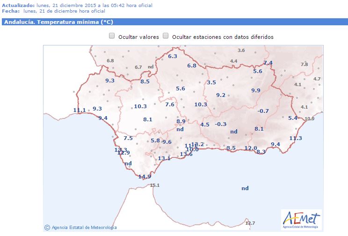Select the 4.5 station value
The height and width of the screenshot is (236, 348).
point(205,125)
